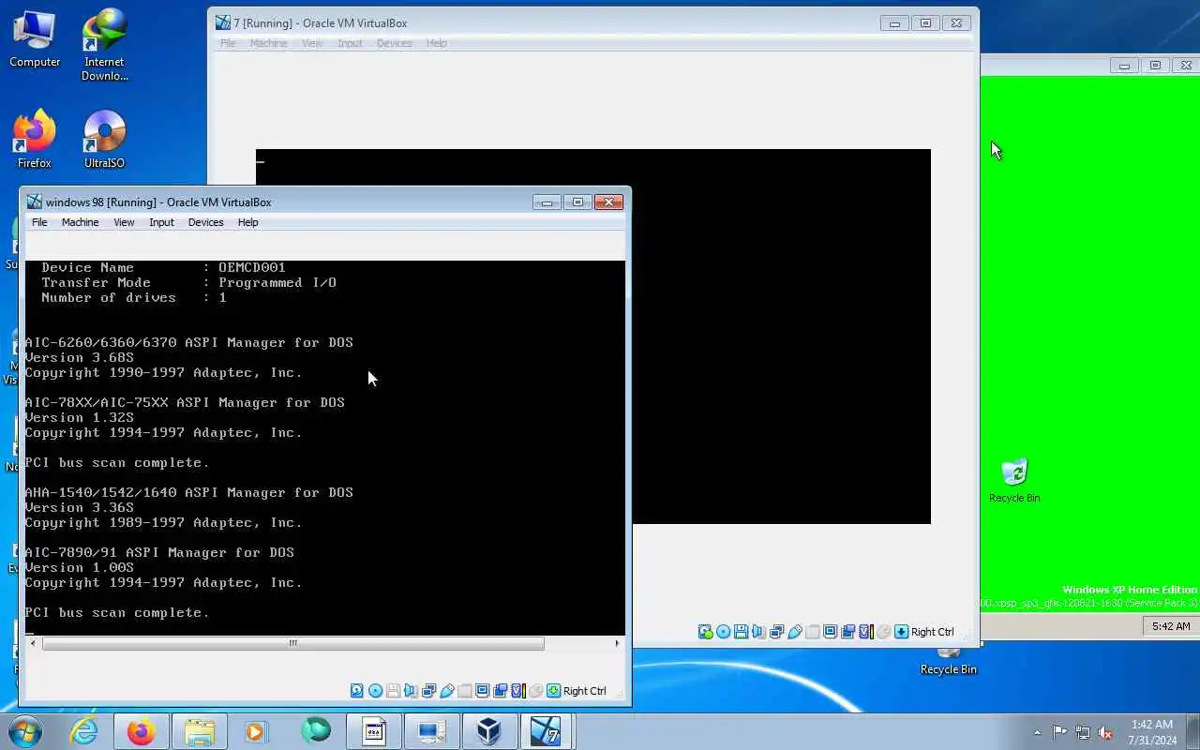The height and width of the screenshot is (750, 1200).
Task: Show hidden tray icons arrow
Action: (1037, 732)
